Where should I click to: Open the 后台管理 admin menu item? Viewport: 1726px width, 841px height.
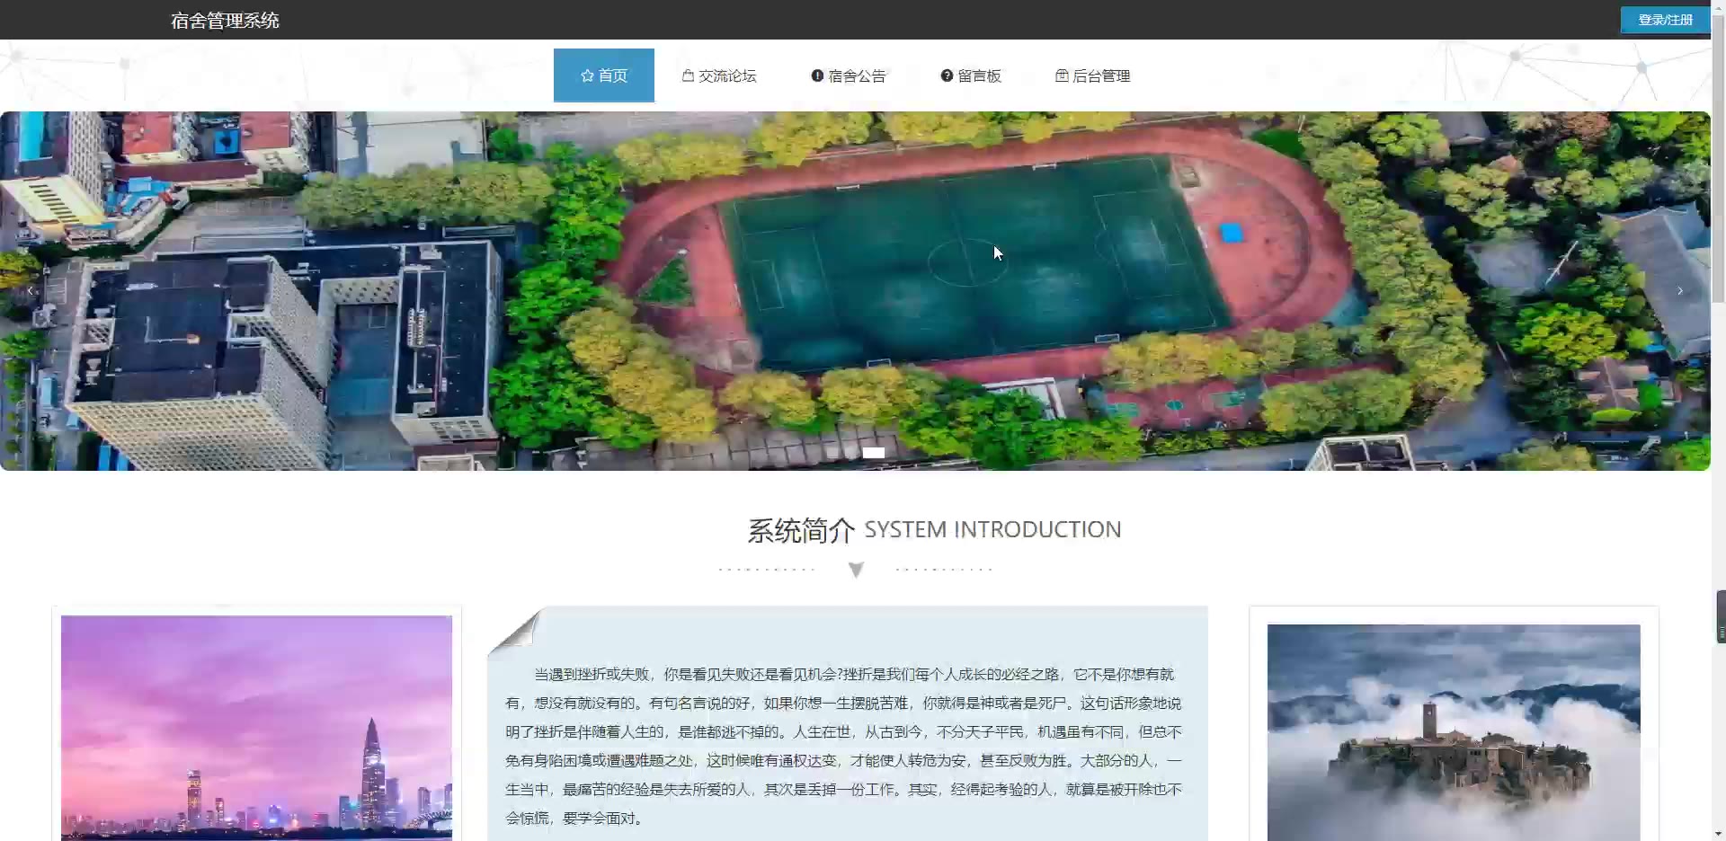pos(1093,75)
